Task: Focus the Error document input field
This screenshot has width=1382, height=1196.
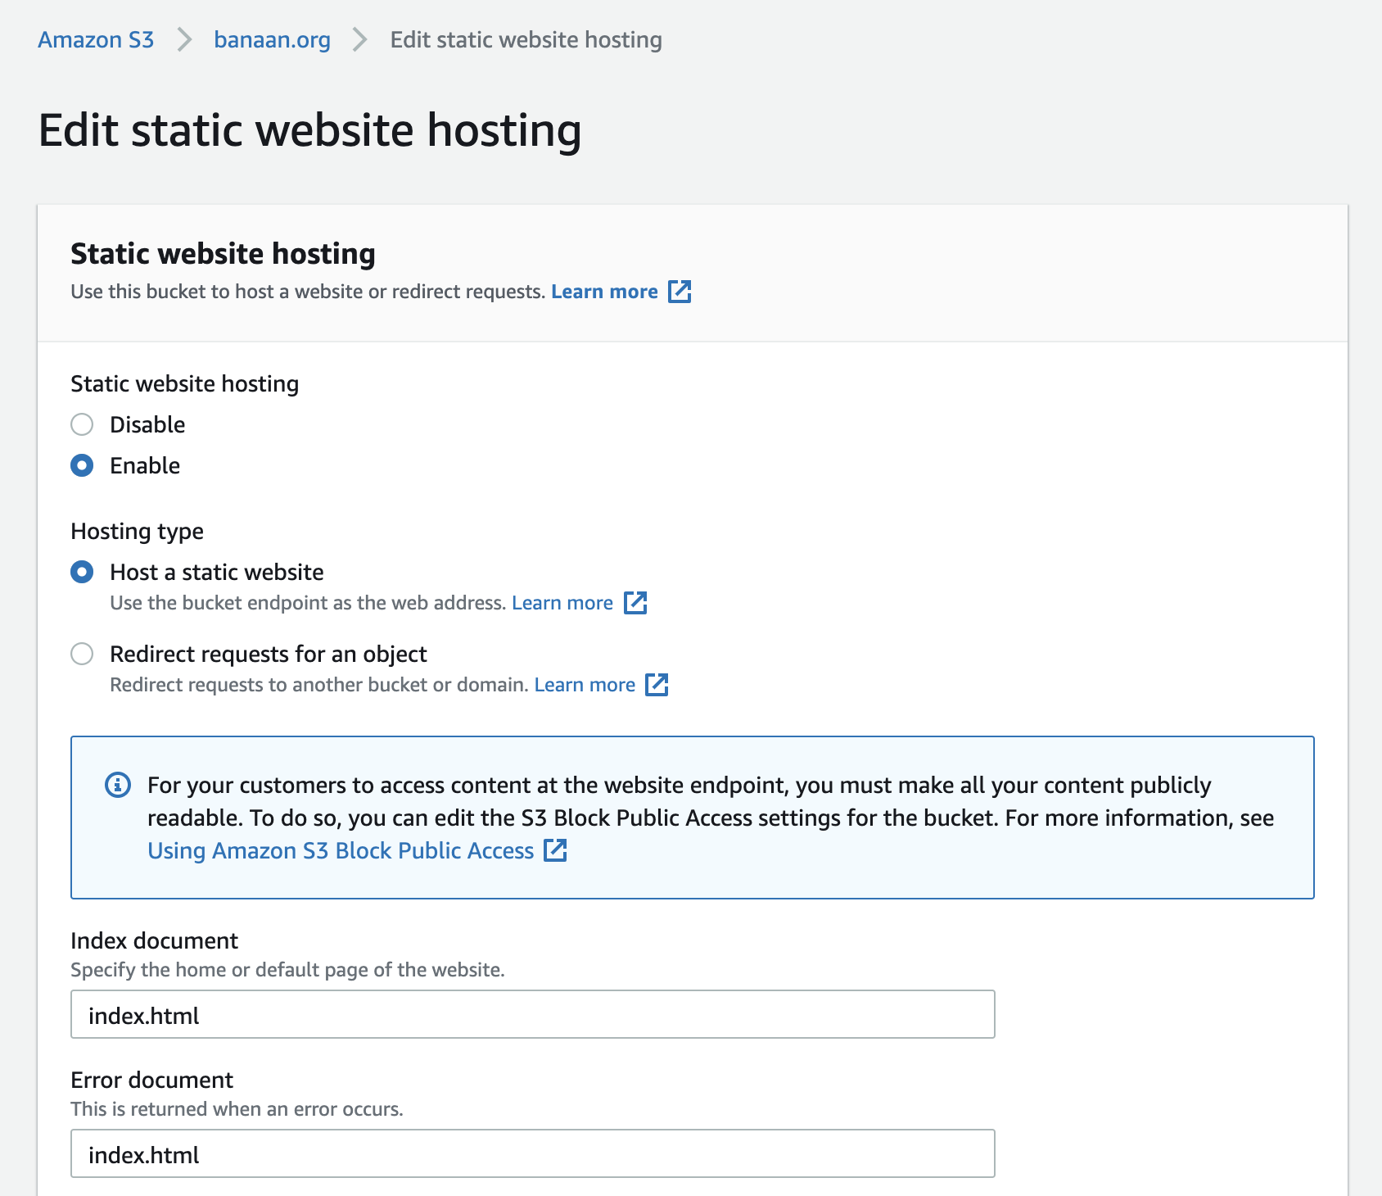Action: (x=533, y=1153)
